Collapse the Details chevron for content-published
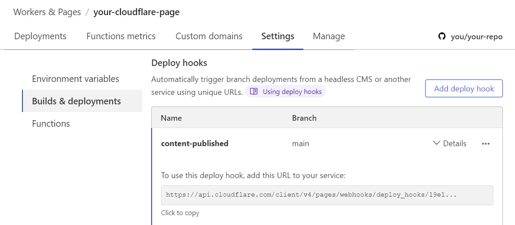 (436, 143)
